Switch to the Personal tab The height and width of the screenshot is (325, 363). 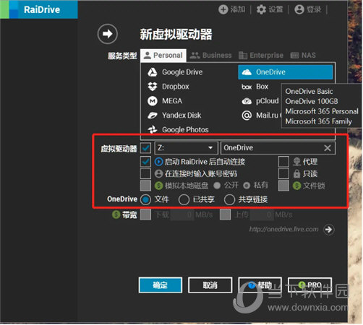pyautogui.click(x=163, y=56)
